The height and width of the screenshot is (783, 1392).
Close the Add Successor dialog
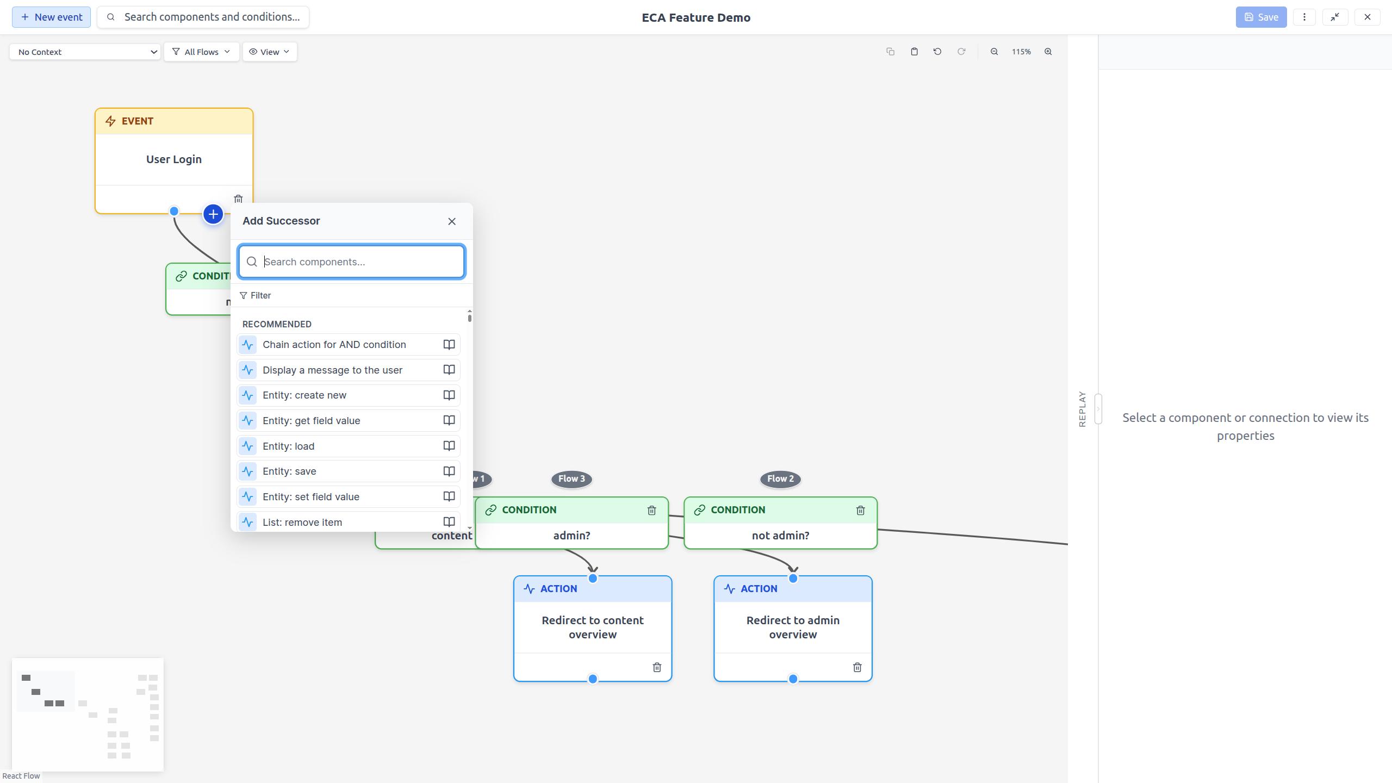pos(452,221)
